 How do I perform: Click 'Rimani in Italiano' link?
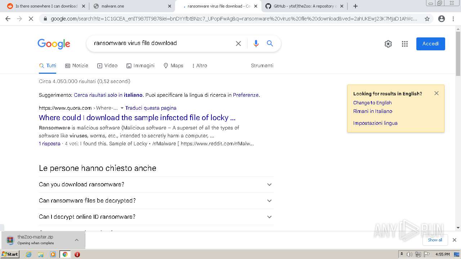[x=373, y=111]
